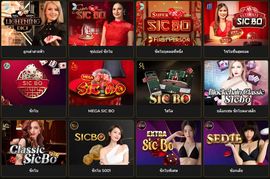The image size is (270, 179).
Task: Click the ไฮโล label under SA Sic Bo
Action: (x=169, y=111)
